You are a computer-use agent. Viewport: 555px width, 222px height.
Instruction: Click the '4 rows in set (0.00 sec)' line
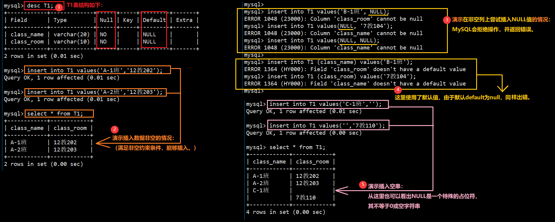click(x=286, y=212)
